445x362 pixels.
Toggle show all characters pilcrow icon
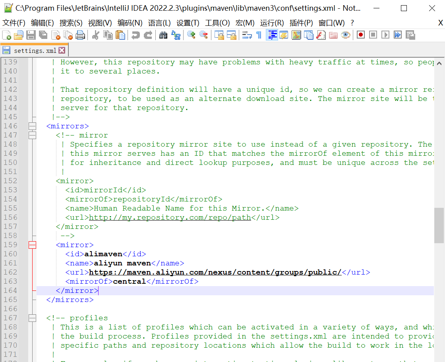(x=259, y=35)
